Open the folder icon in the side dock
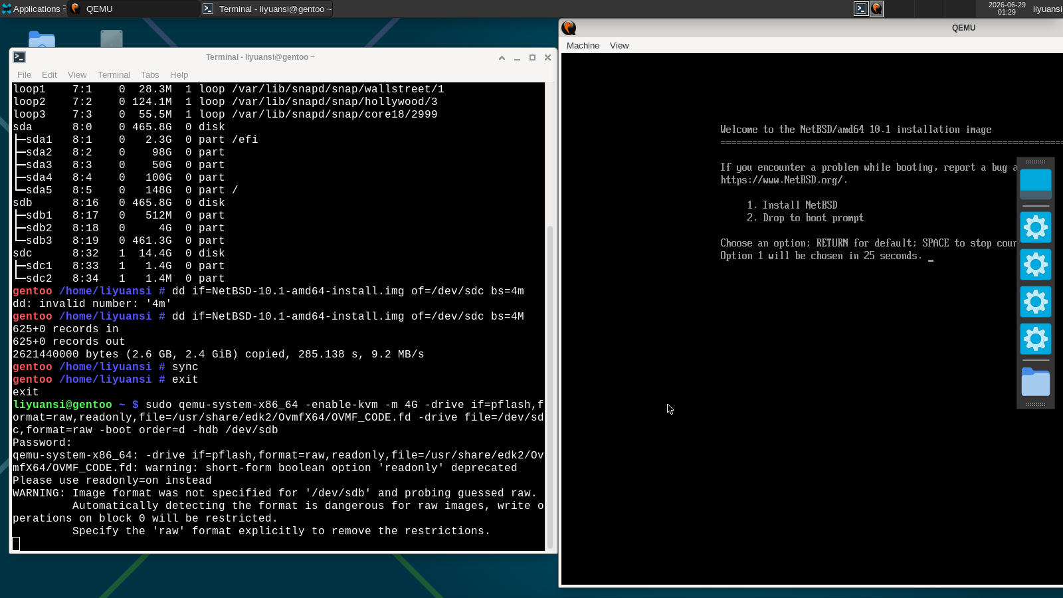 click(1036, 382)
